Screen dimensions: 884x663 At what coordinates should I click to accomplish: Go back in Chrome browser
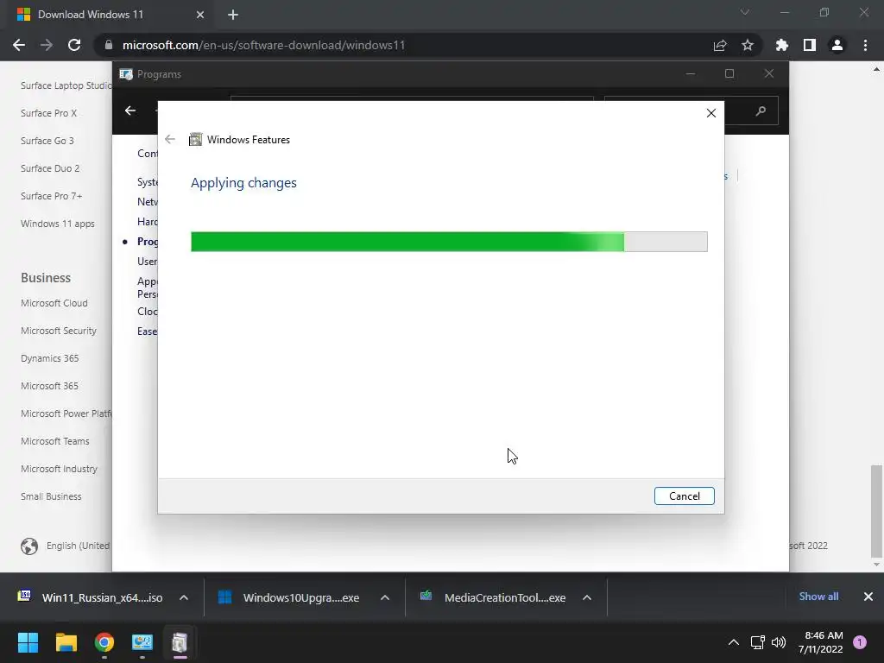click(x=19, y=45)
